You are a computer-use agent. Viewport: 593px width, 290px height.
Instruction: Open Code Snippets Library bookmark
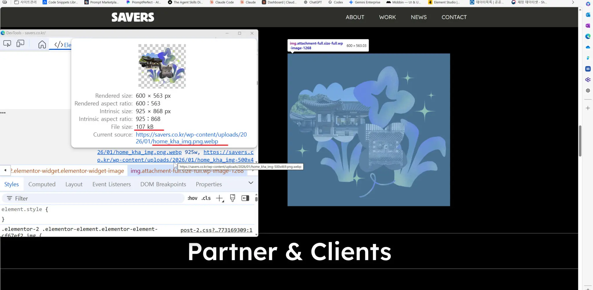60,2
